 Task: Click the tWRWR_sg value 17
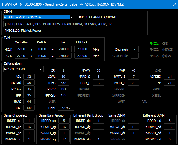pyautogui.click(x=64, y=139)
